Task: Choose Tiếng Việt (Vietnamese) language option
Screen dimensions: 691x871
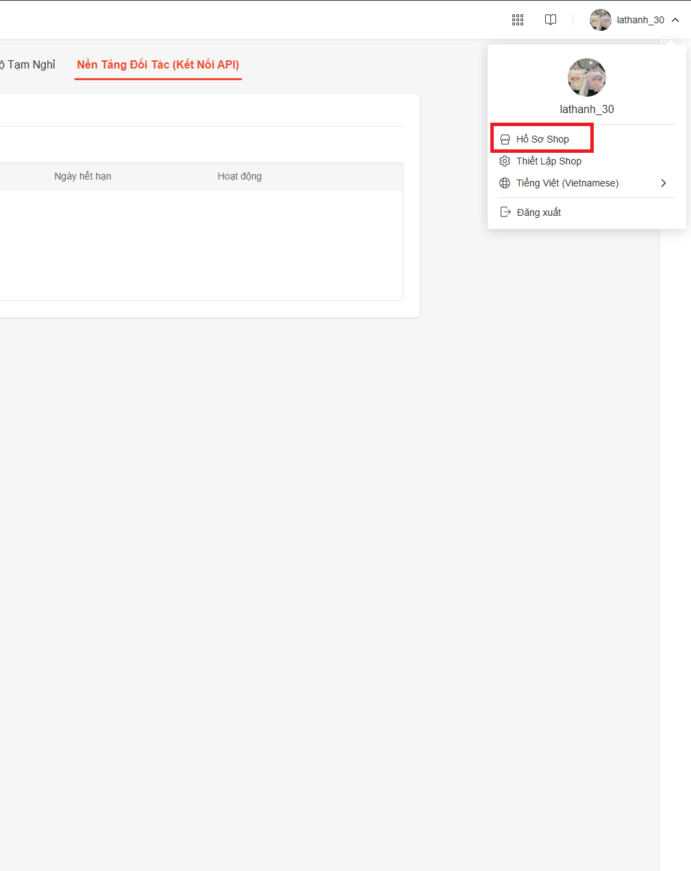Action: tap(567, 183)
